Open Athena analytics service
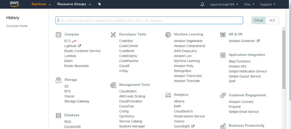 pyautogui.click(x=179, y=101)
